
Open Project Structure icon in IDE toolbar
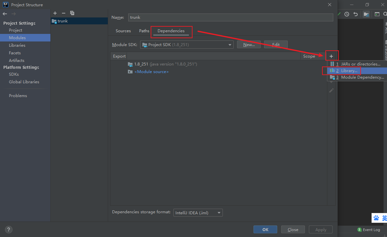(366, 14)
